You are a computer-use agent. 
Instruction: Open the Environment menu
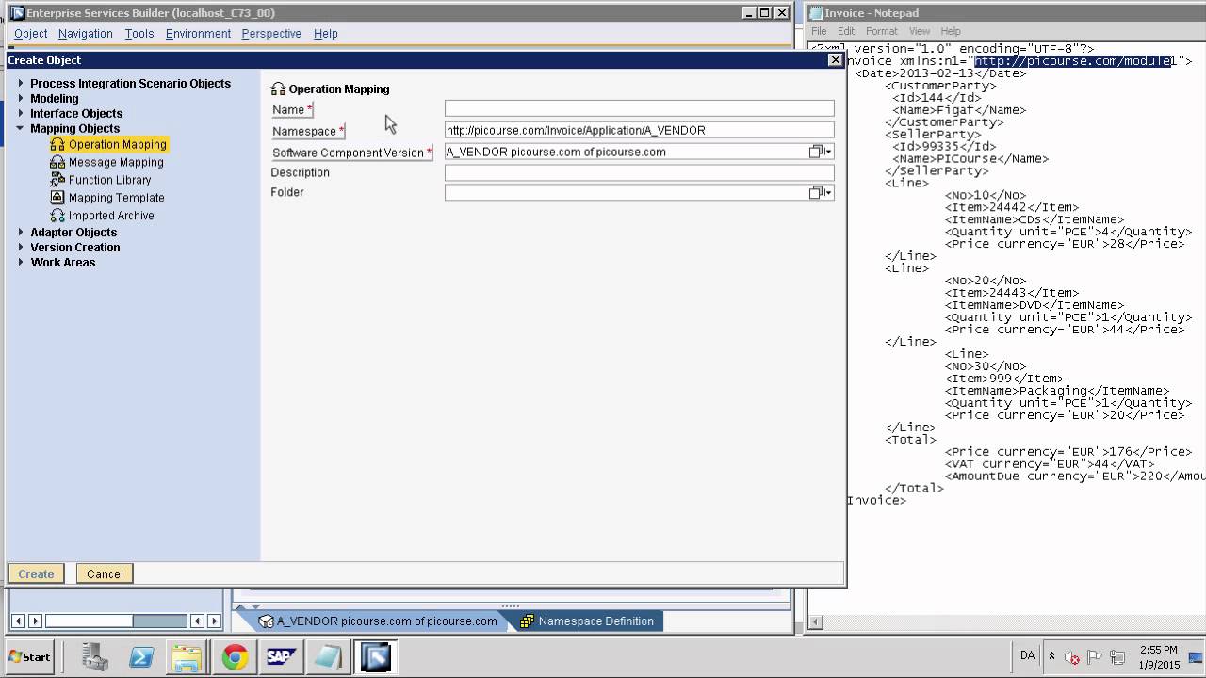point(198,34)
